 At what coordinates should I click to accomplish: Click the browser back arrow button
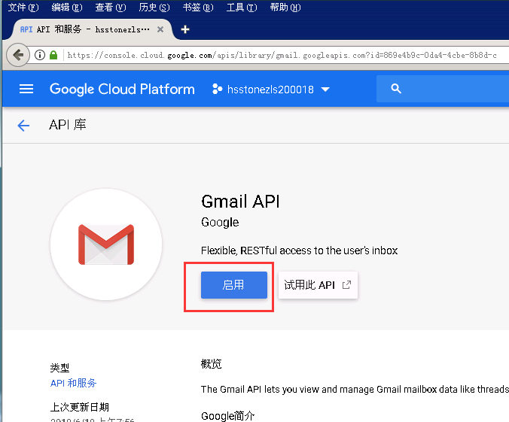pos(18,55)
